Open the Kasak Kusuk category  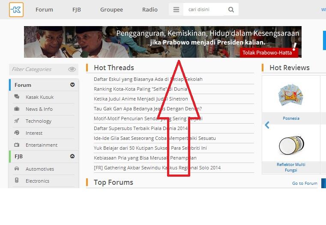(x=39, y=97)
